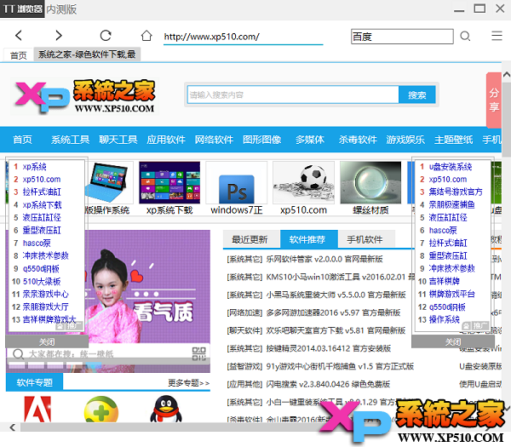
Task: Click the site search input 请输入搜索内容
Action: tap(293, 95)
